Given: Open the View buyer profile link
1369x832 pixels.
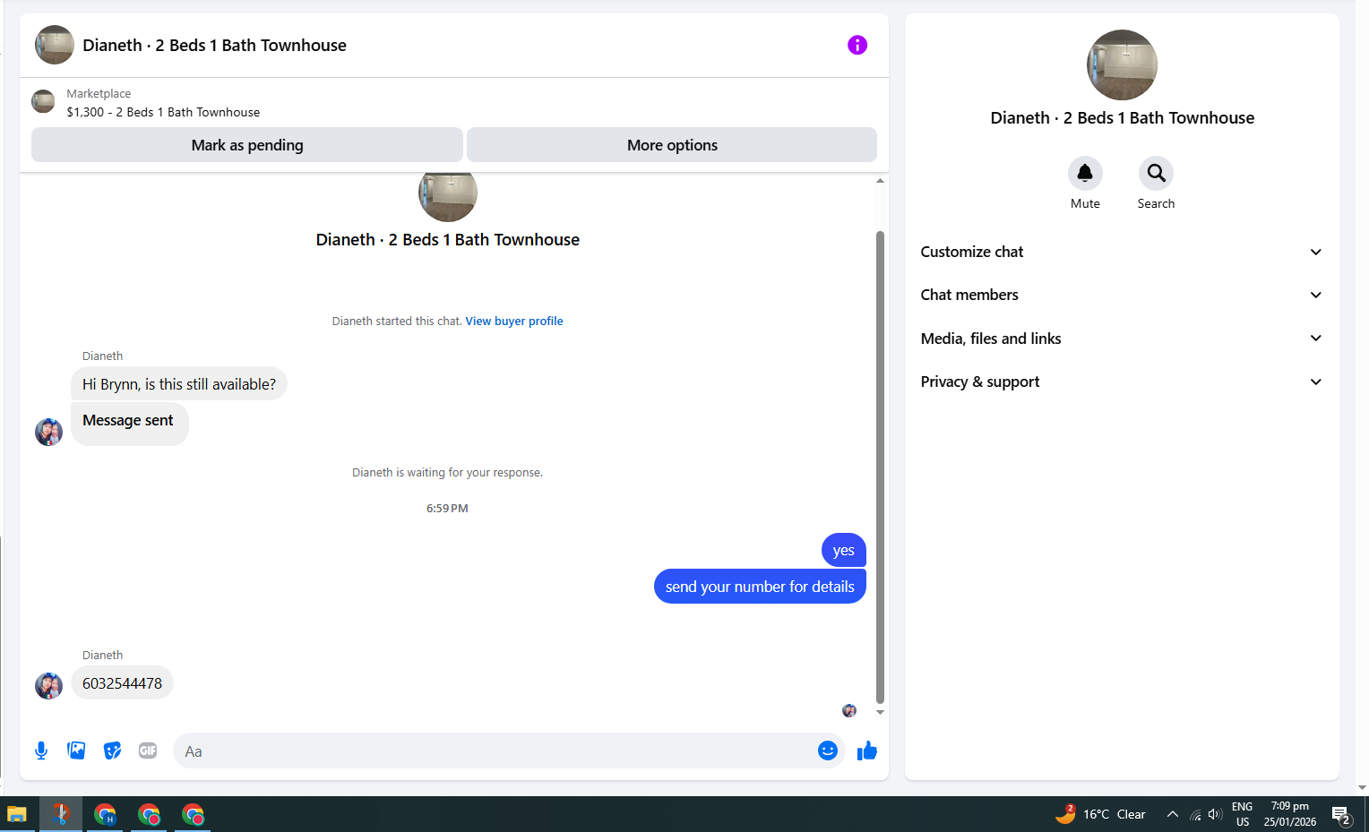Looking at the screenshot, I should pyautogui.click(x=514, y=321).
